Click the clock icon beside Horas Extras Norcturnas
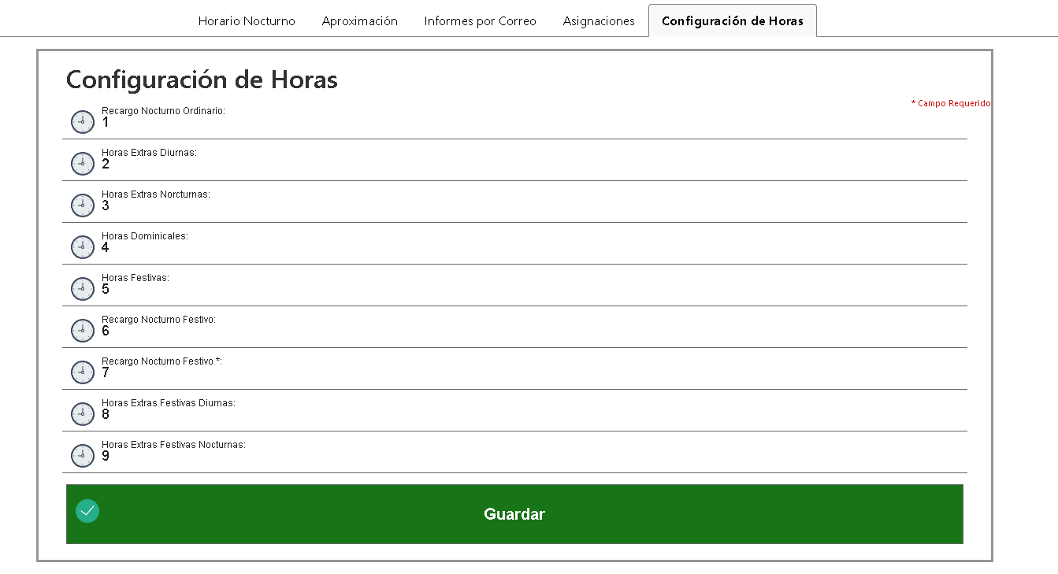Image resolution: width=1058 pixels, height=574 pixels. tap(83, 206)
